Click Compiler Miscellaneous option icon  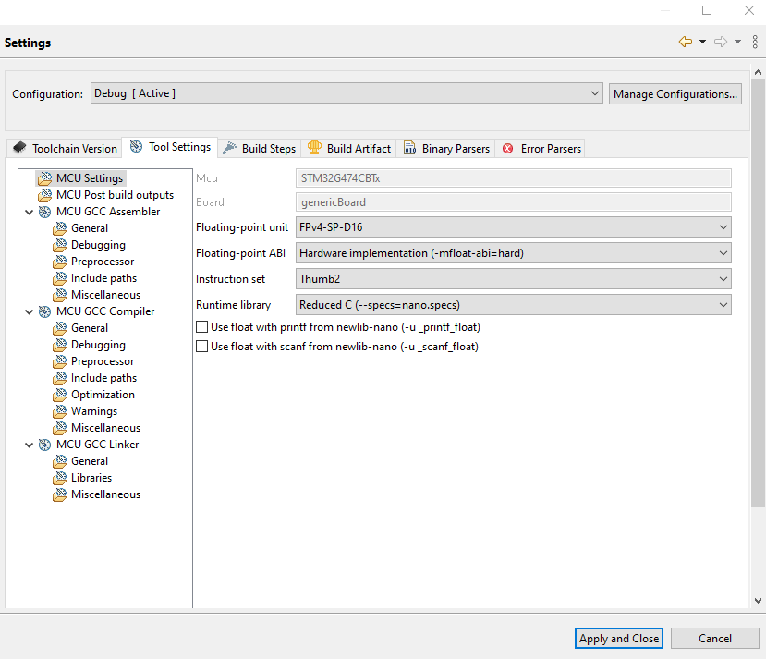click(60, 427)
